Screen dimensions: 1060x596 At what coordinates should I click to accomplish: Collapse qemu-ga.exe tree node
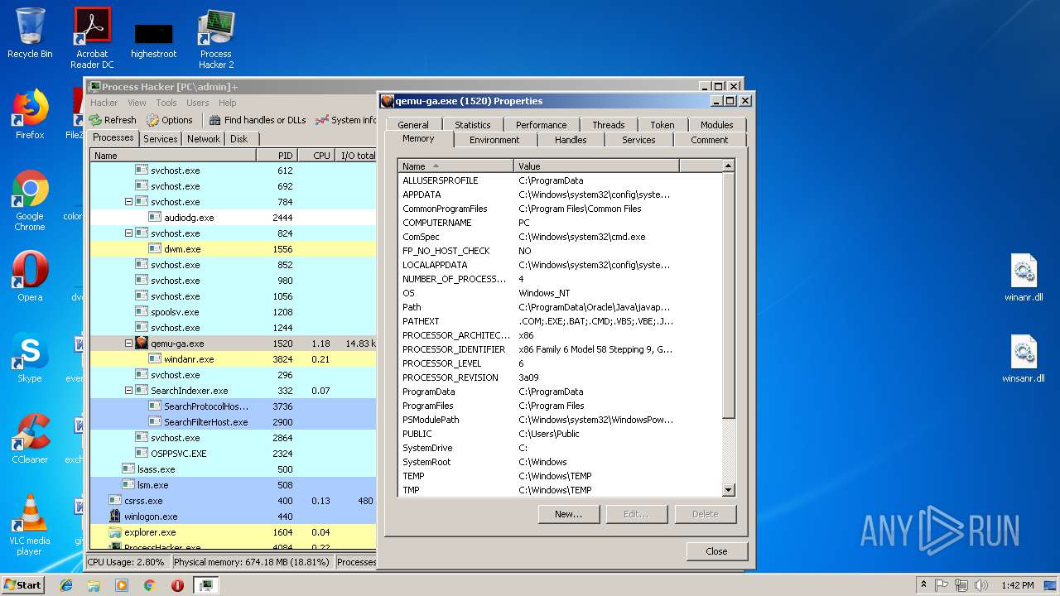point(128,344)
